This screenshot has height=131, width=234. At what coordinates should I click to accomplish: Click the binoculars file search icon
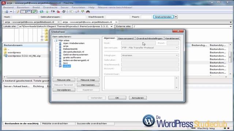coord(88,12)
